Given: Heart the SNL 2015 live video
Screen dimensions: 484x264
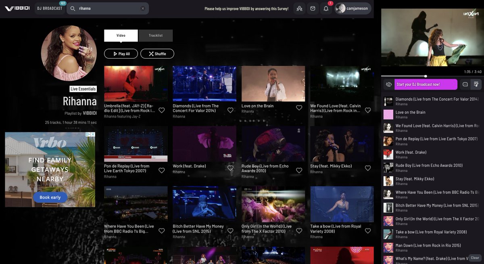Looking at the screenshot, I should 230,231.
